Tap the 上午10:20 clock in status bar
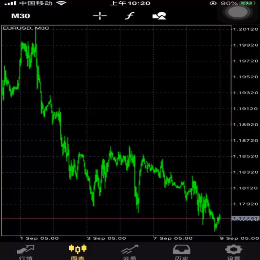The image size is (260, 260). (x=130, y=3)
